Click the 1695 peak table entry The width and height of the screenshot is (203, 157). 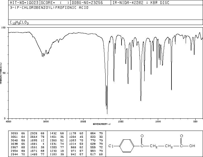pyautogui.click(x=37, y=140)
